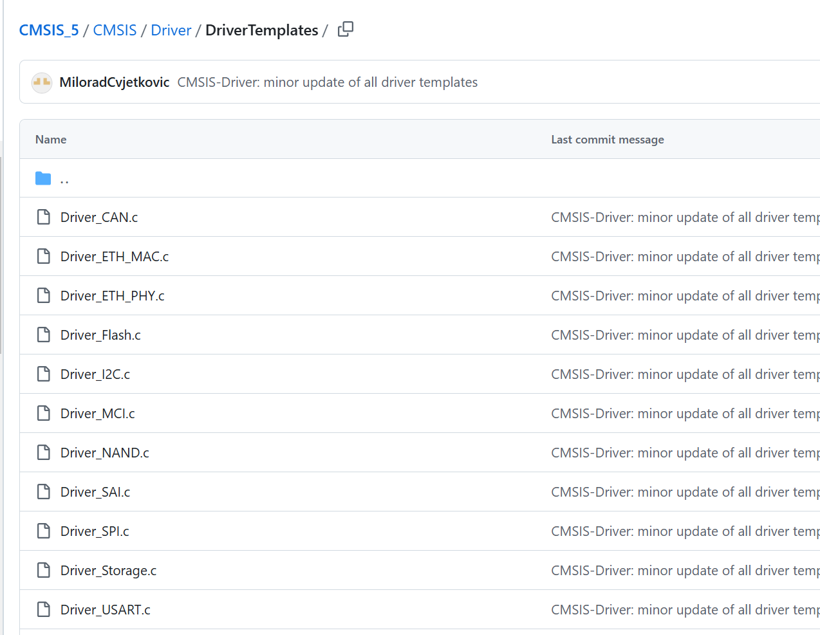
Task: Click the file icon next to Driver_I2C.c
Action: pos(44,374)
